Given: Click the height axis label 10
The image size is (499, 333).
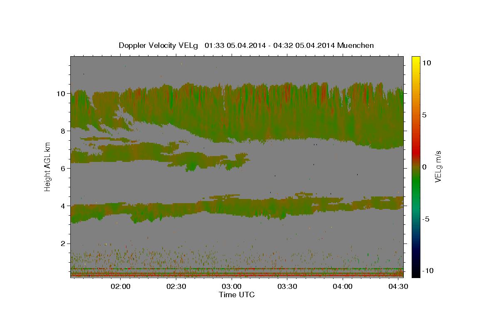Looking at the screenshot, I should [62, 94].
